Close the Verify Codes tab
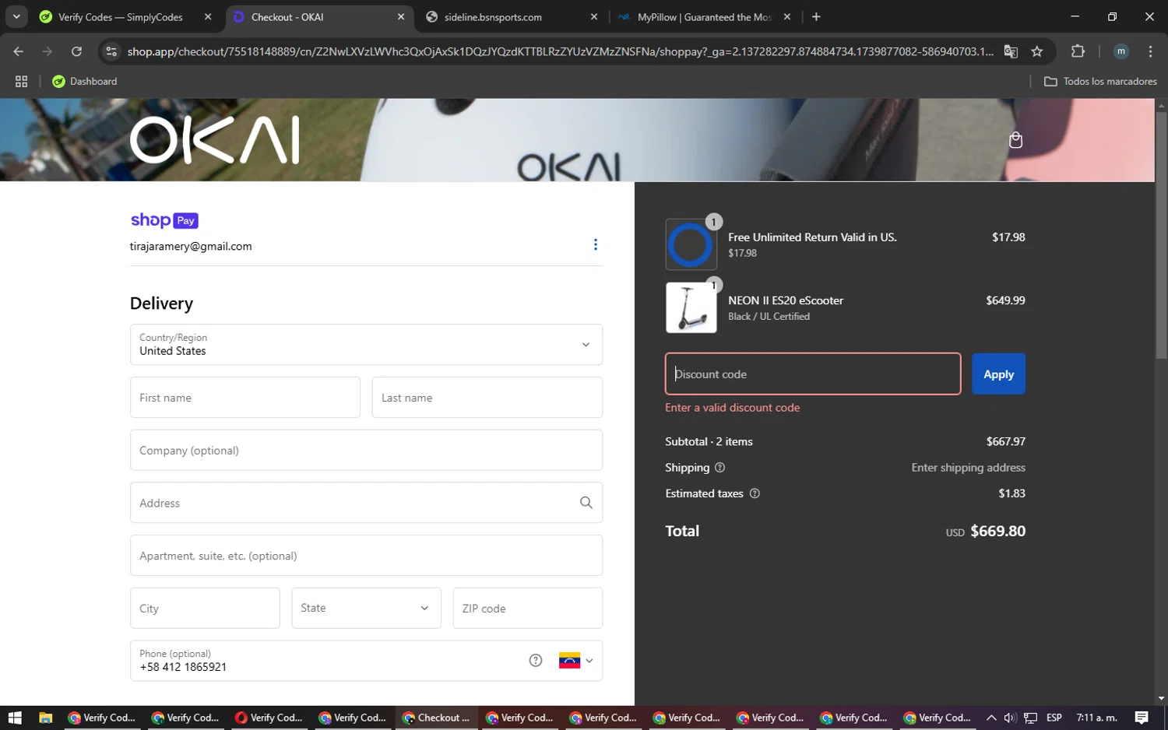1168x730 pixels. 208,17
